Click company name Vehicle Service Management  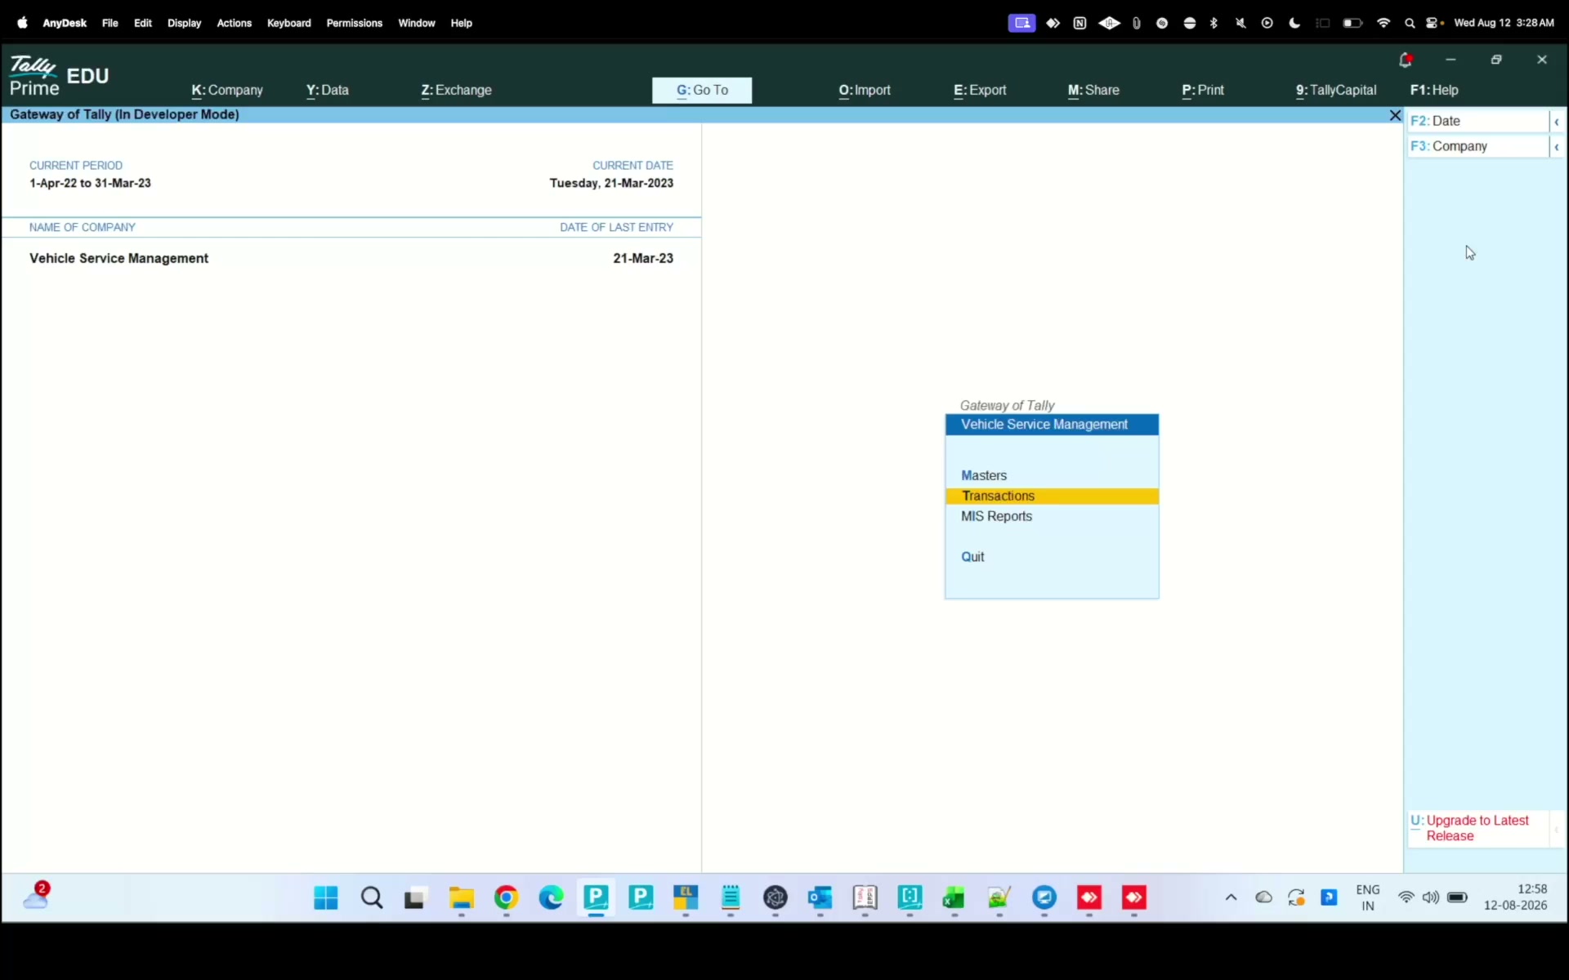119,258
